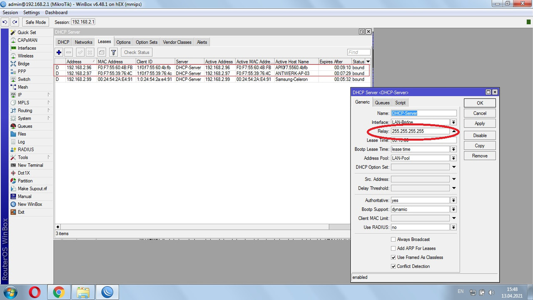
Task: Toggle Safe Mode
Action: [x=35, y=22]
